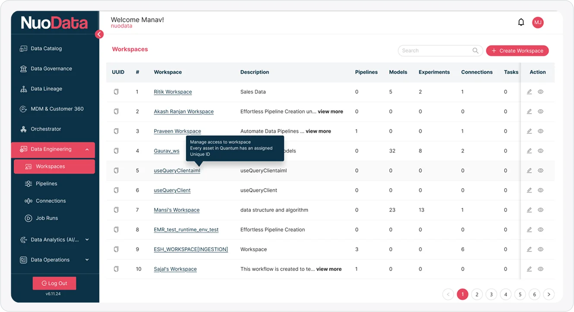This screenshot has width=574, height=312.
Task: Go to next page arrow in pagination
Action: (549, 295)
